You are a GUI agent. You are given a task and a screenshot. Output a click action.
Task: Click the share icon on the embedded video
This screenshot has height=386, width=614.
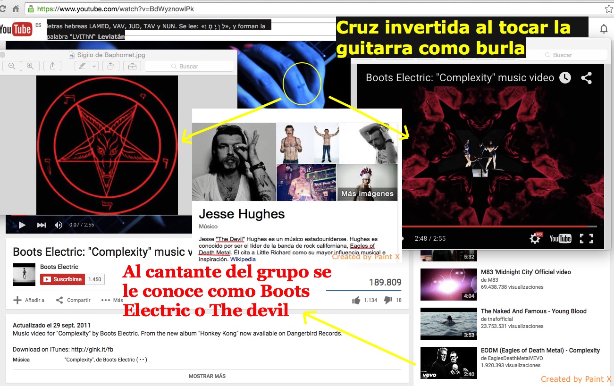point(586,78)
